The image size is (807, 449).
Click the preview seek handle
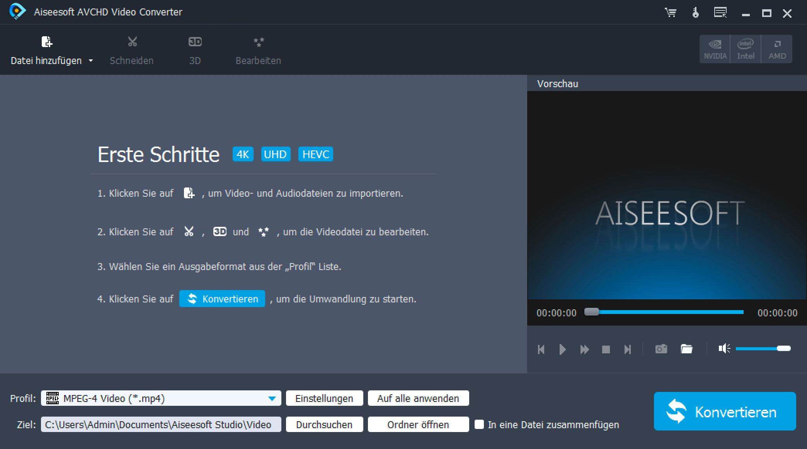[x=591, y=312]
